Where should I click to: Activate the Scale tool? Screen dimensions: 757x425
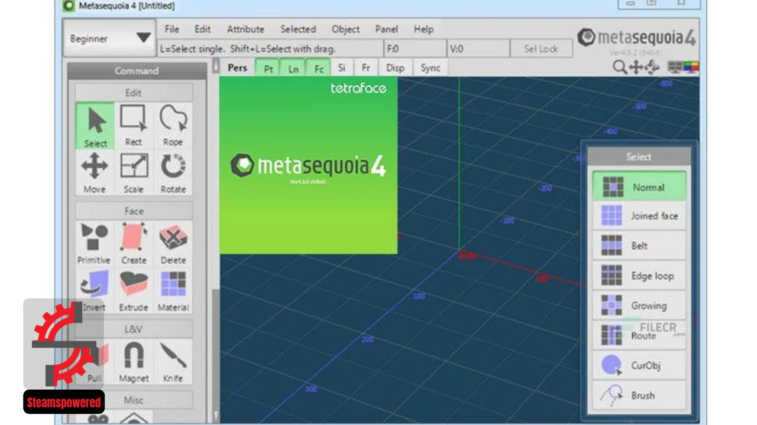[134, 173]
